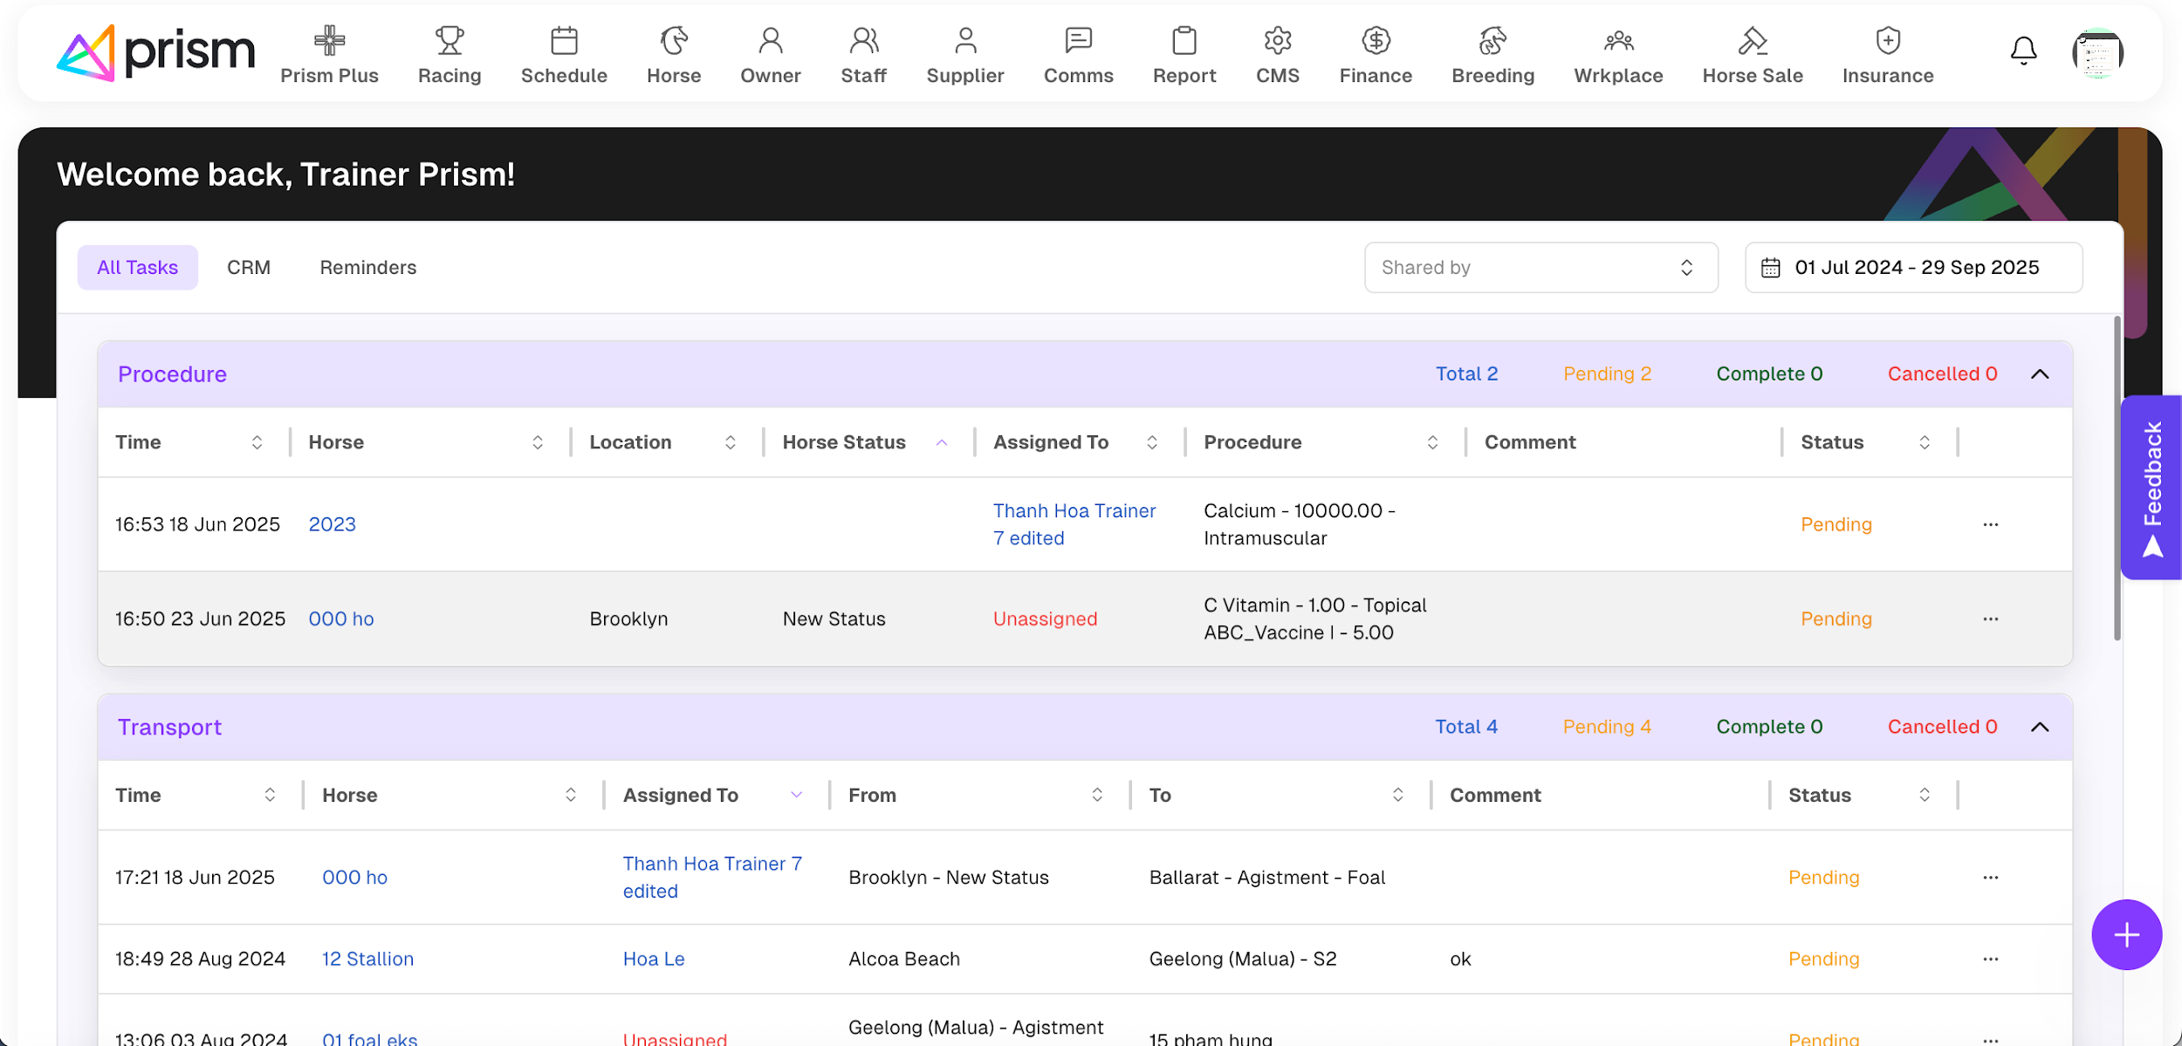Screen dimensions: 2182x1046
Task: Open Horse Sale gavel icon
Action: [1752, 41]
